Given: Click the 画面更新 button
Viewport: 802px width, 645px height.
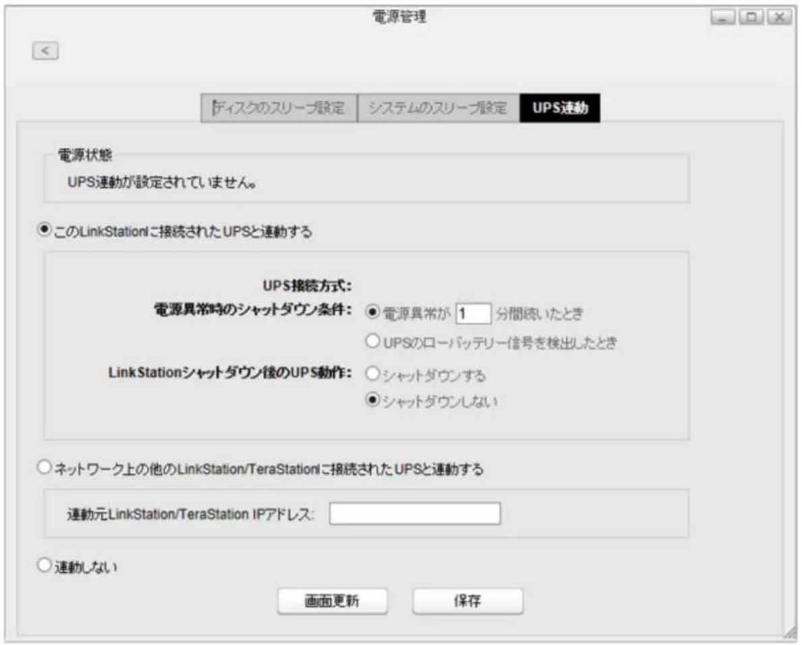Looking at the screenshot, I should 332,601.
